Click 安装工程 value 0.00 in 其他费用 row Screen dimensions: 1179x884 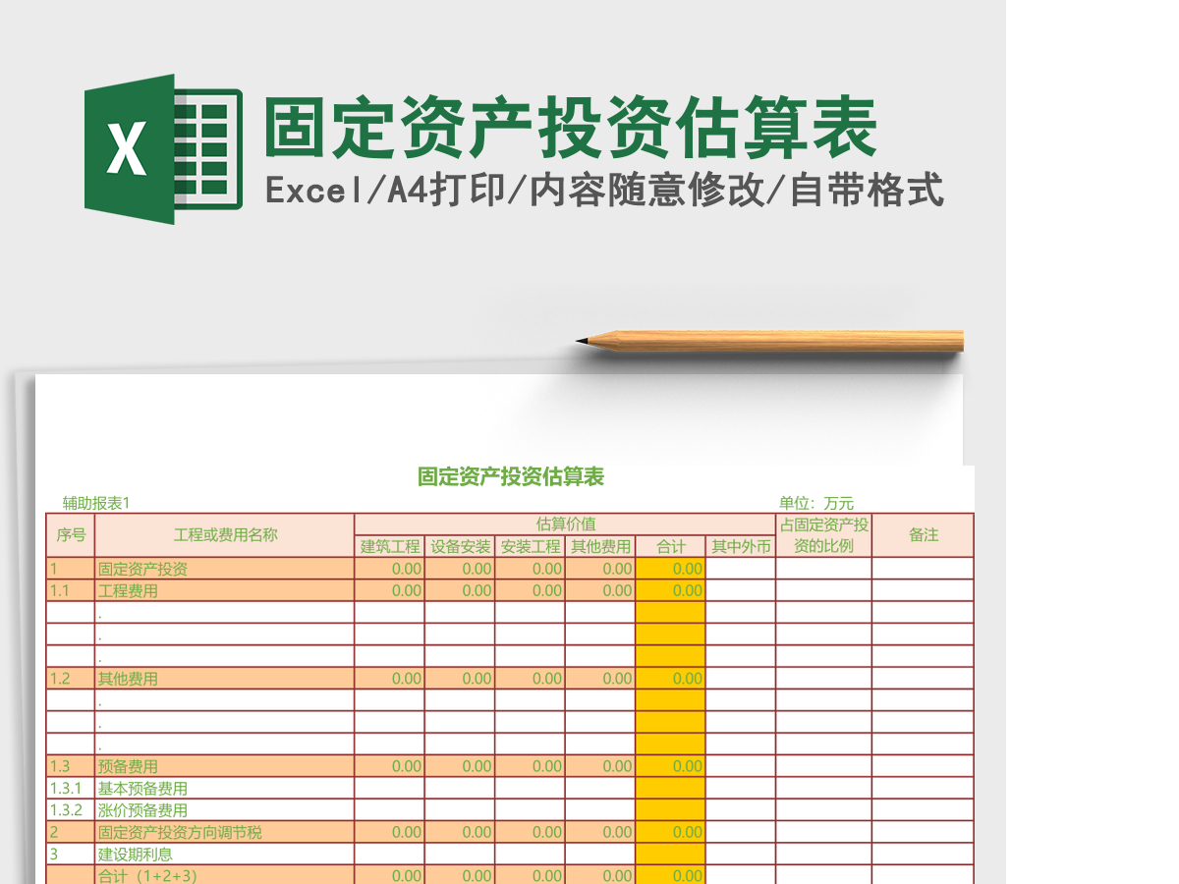pyautogui.click(x=530, y=679)
